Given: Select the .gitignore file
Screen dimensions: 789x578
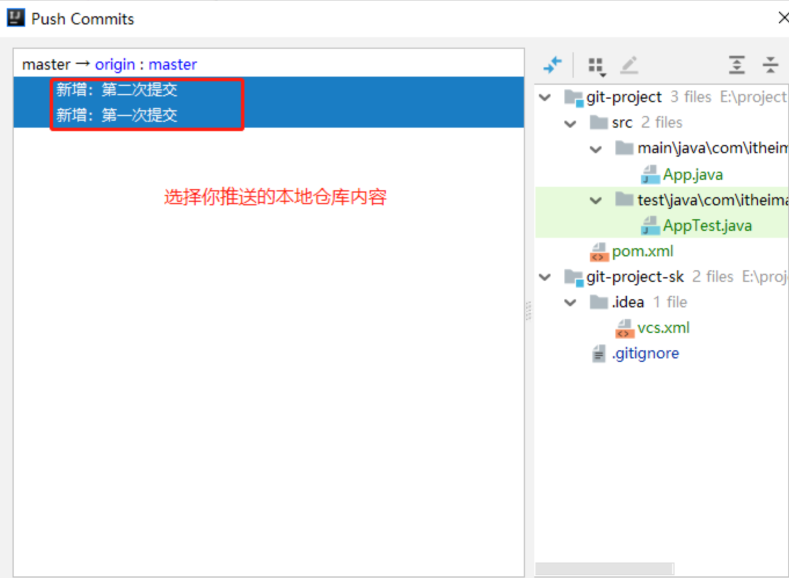Looking at the screenshot, I should click(x=645, y=353).
